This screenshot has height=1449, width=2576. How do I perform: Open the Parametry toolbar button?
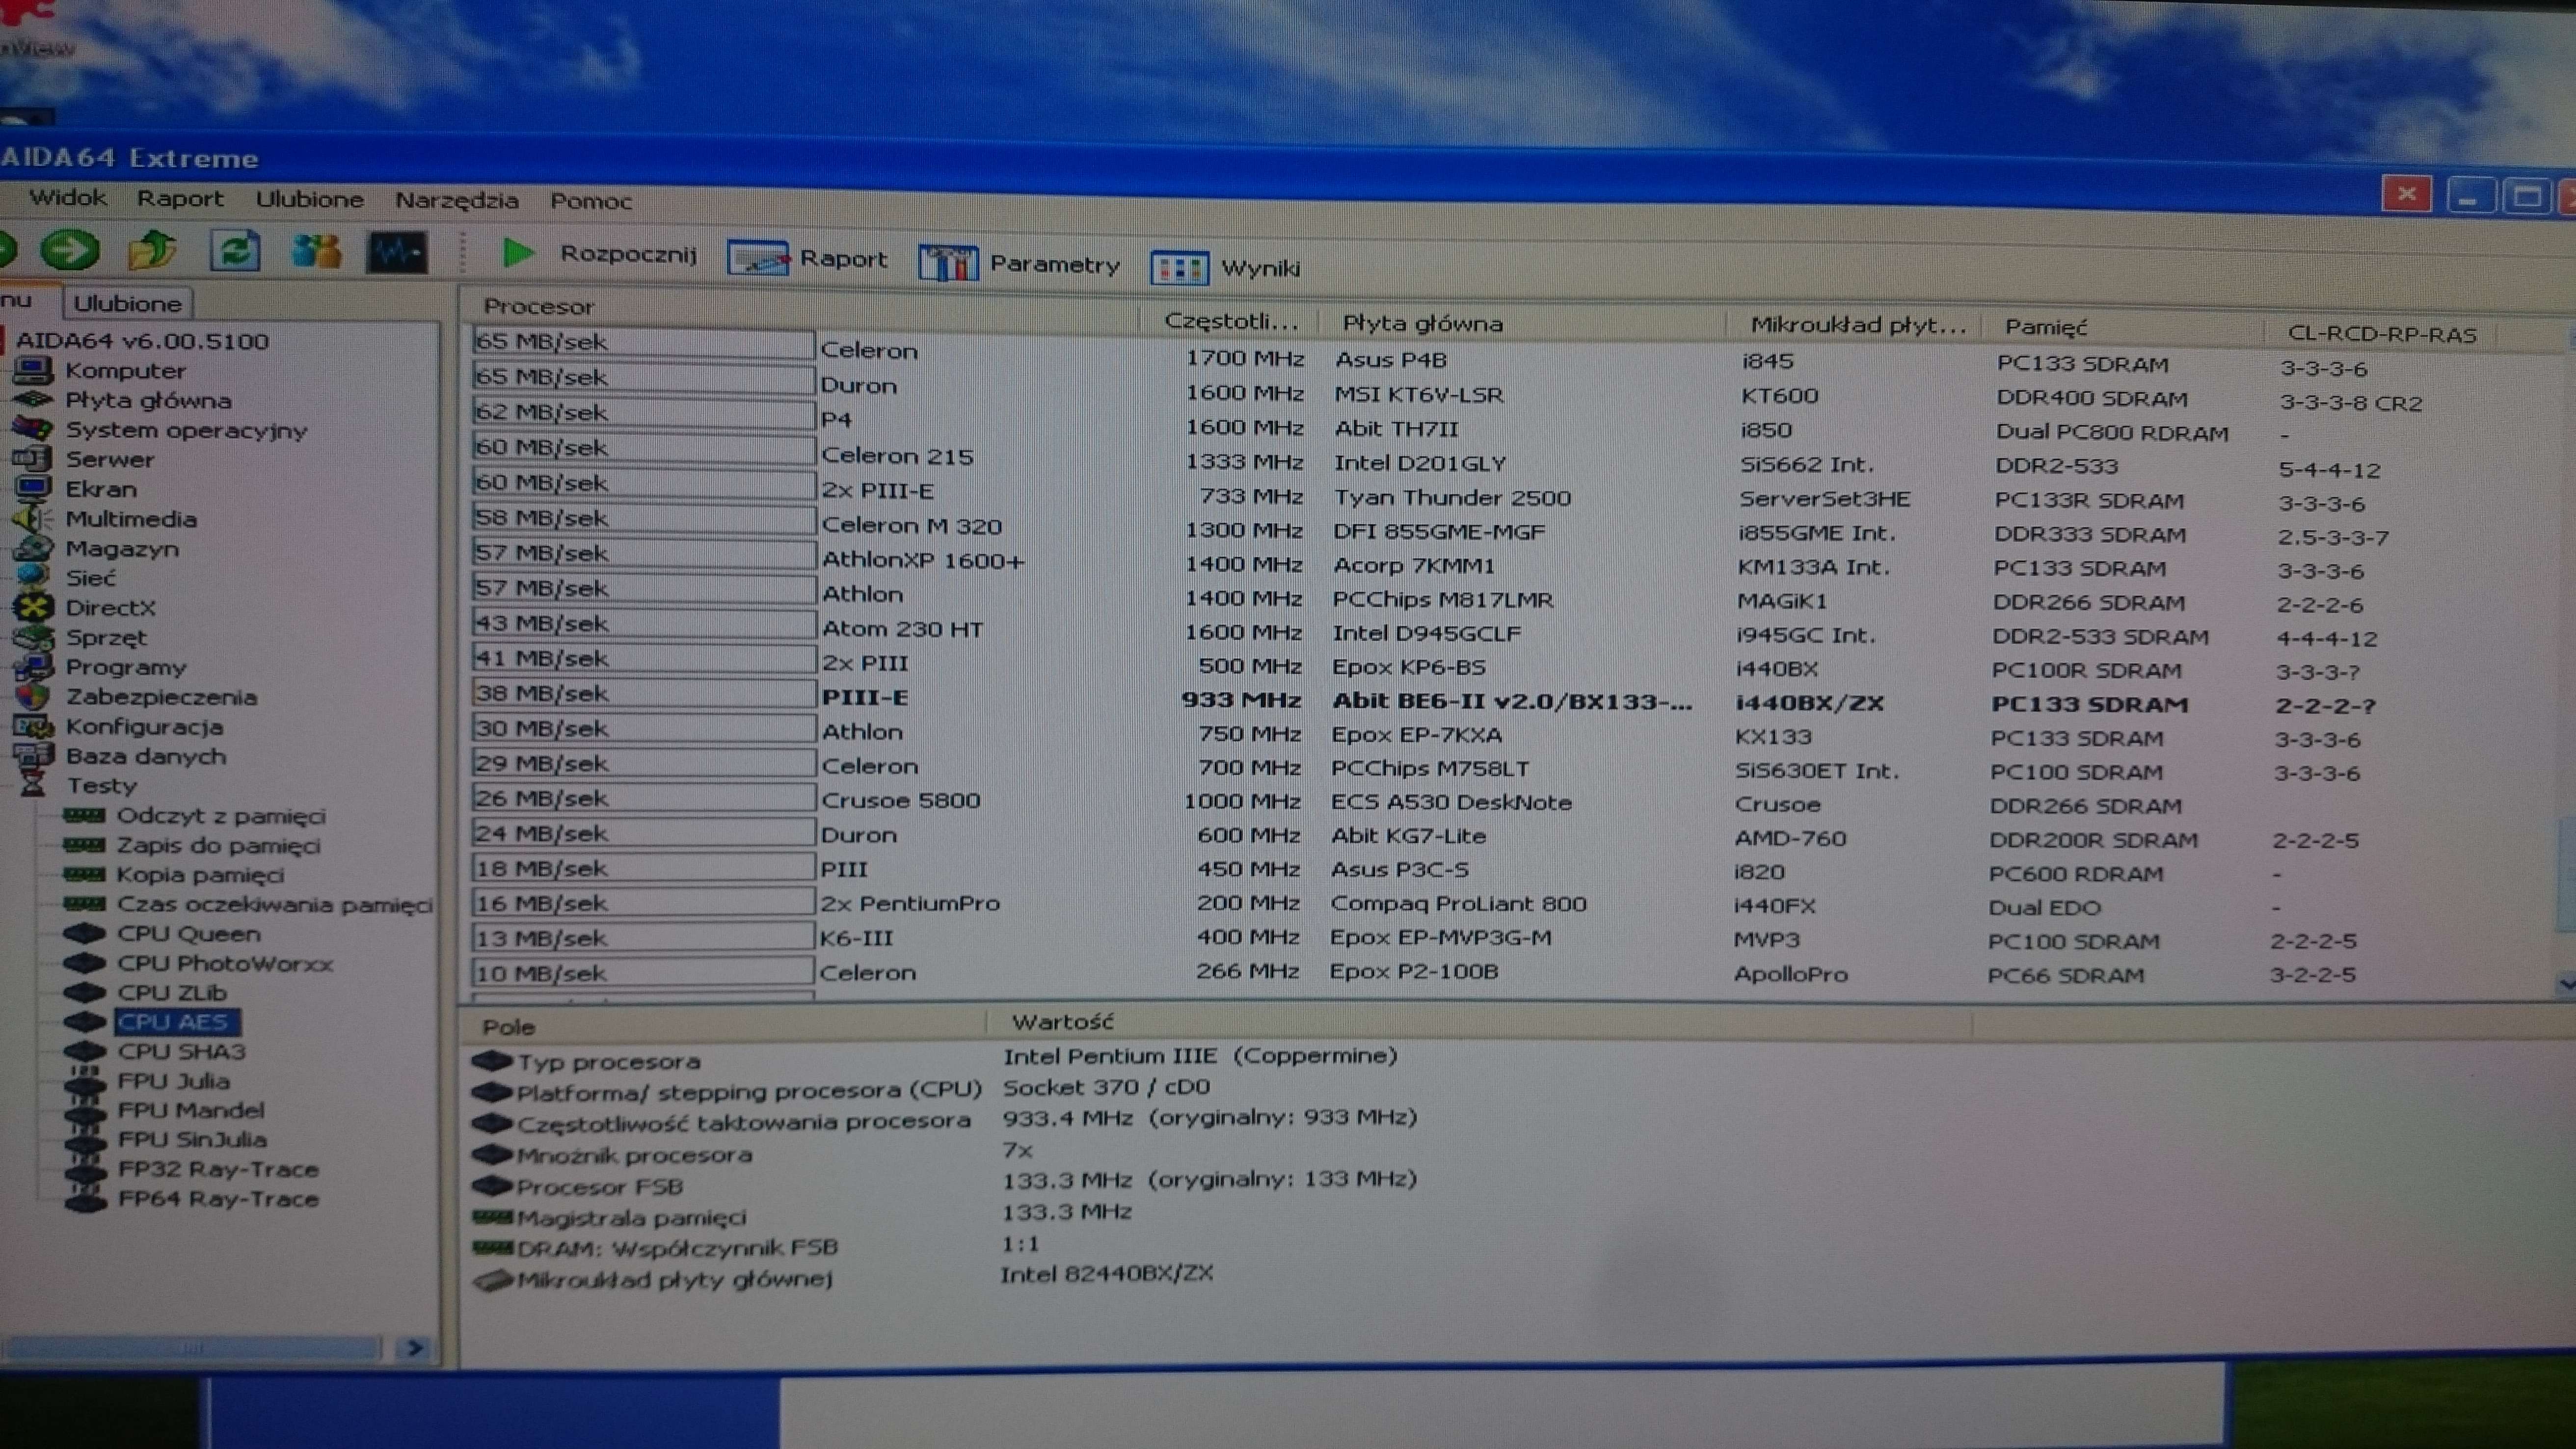click(x=1019, y=264)
